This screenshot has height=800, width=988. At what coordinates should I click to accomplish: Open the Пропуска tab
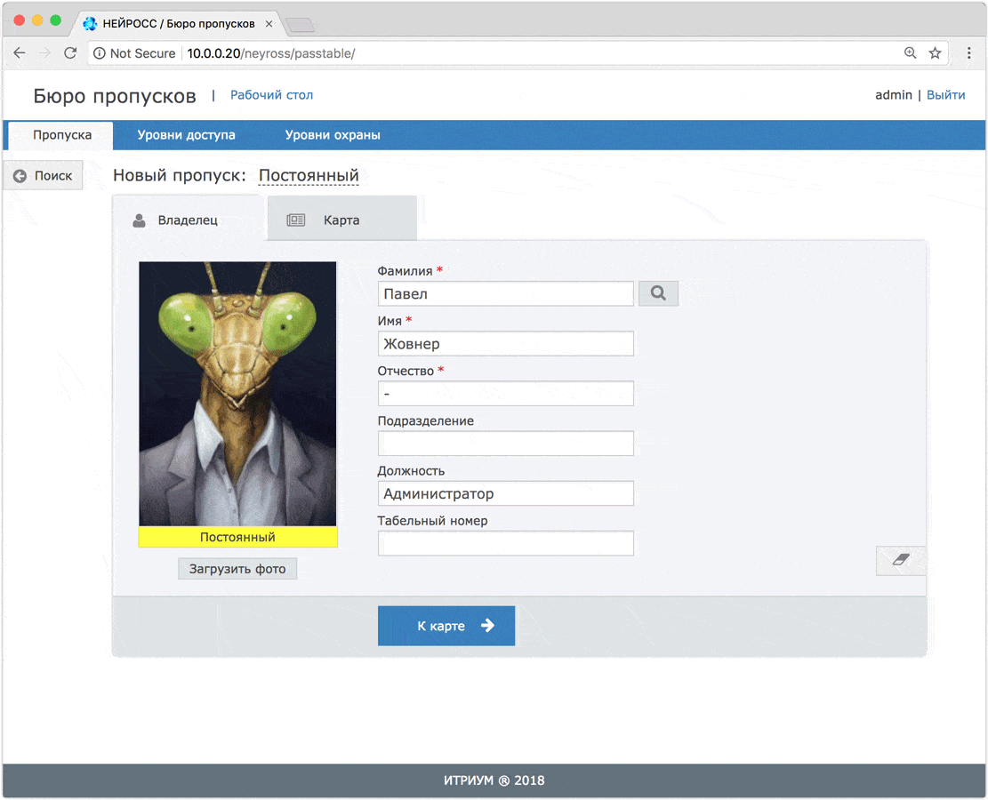[x=61, y=135]
